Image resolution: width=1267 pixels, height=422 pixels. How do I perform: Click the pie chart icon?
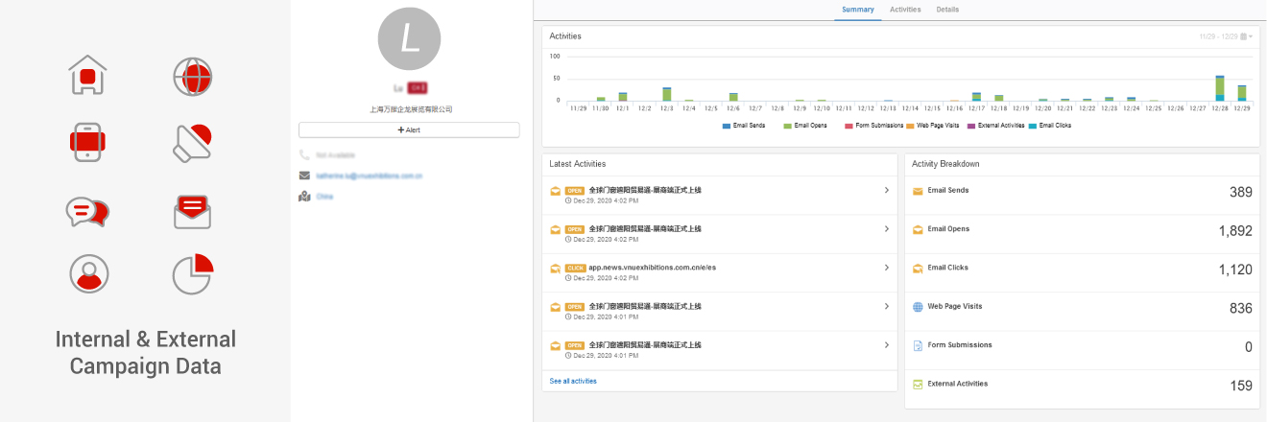[192, 273]
